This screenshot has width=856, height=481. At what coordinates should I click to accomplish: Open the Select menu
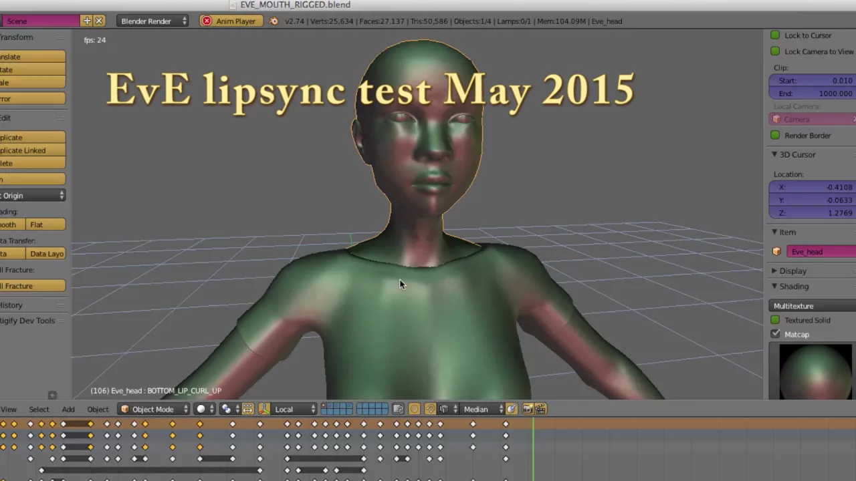click(39, 409)
